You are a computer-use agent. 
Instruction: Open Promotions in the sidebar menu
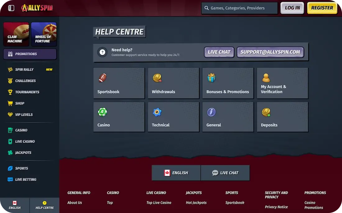pyautogui.click(x=30, y=54)
